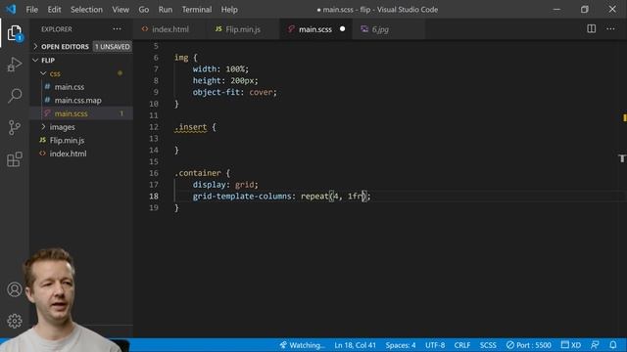The height and width of the screenshot is (352, 627).
Task: Open the Help menu
Action: 229,9
